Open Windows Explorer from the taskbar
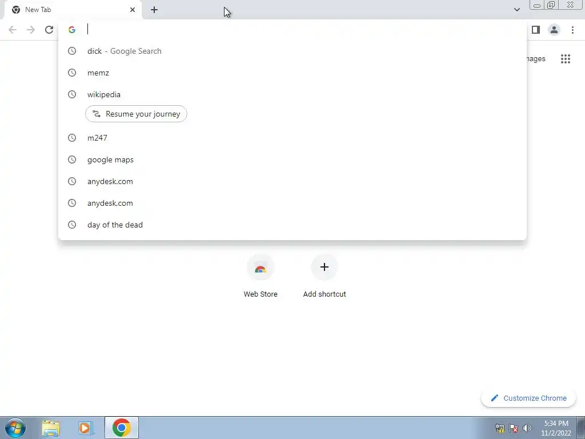The height and width of the screenshot is (439, 585). point(51,428)
